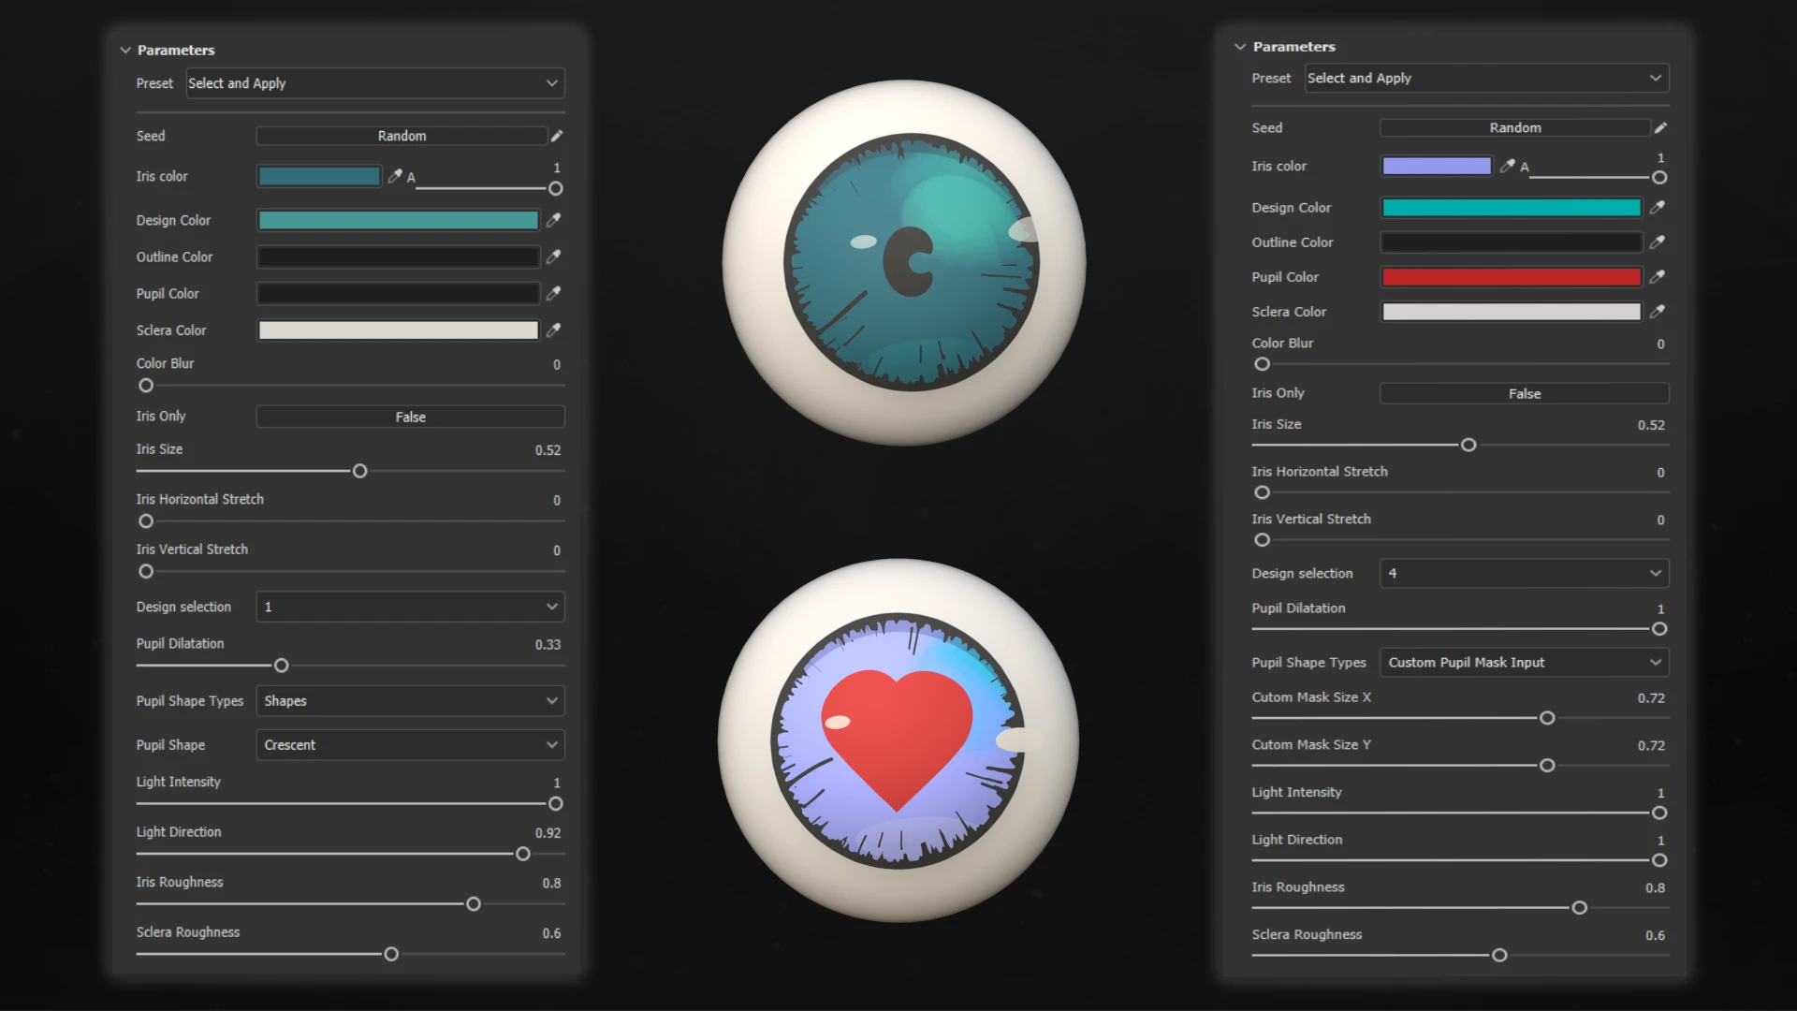Click left panel dark Pupil Color swatch

[399, 293]
